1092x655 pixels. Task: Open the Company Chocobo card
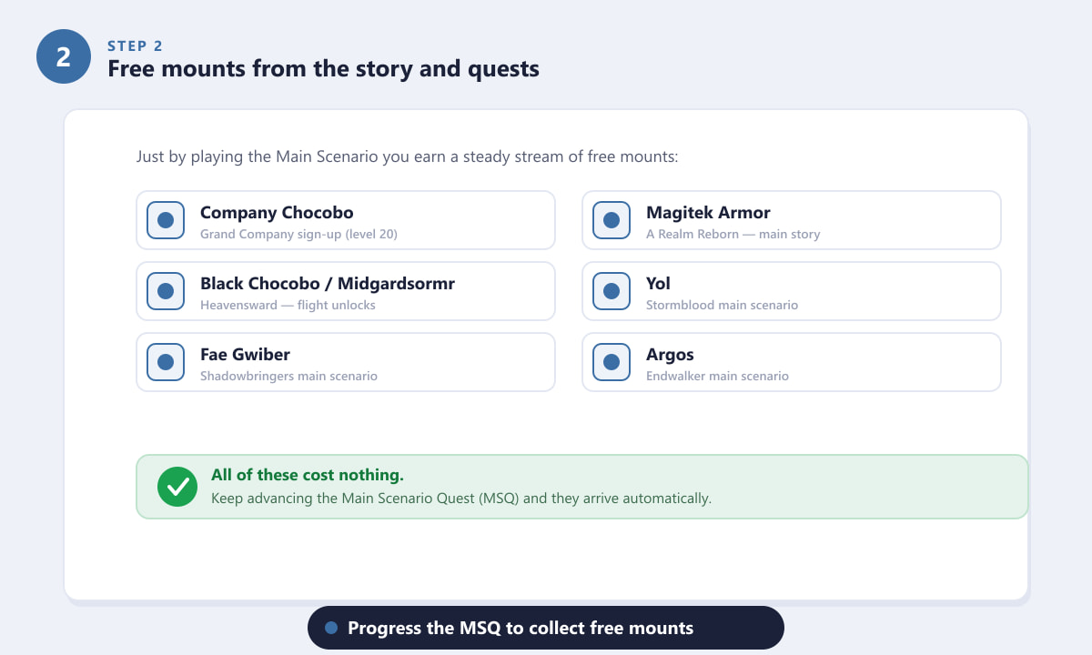(x=346, y=220)
